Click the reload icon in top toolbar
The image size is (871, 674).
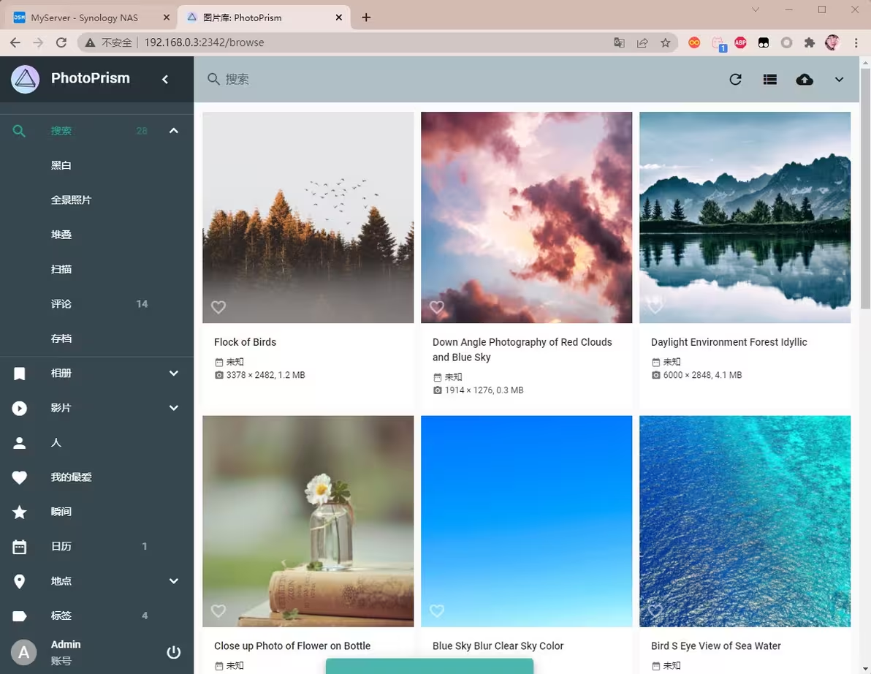[x=735, y=80]
